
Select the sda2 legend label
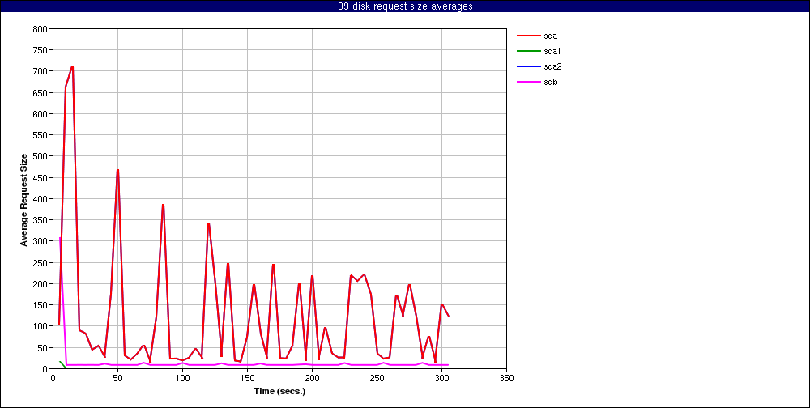click(552, 66)
